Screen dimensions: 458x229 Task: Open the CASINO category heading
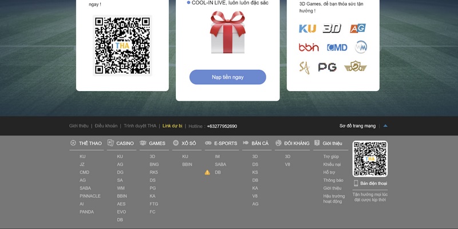[125, 143]
